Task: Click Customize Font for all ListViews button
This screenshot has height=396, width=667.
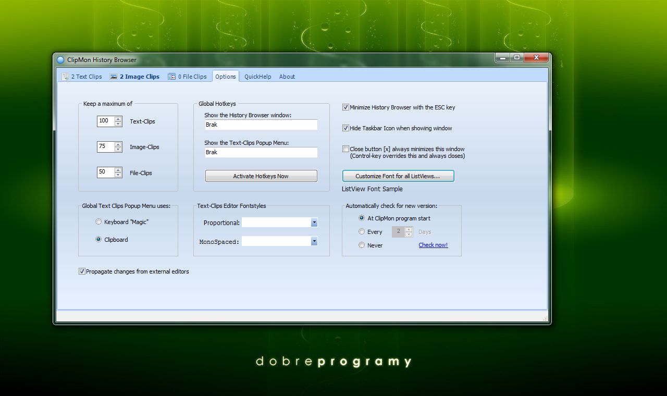Action: click(x=398, y=176)
